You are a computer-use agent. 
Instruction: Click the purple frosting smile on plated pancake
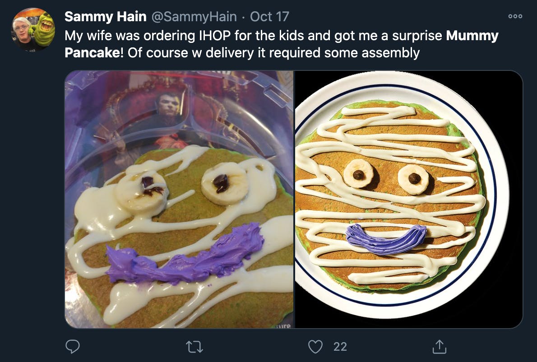[x=386, y=239]
